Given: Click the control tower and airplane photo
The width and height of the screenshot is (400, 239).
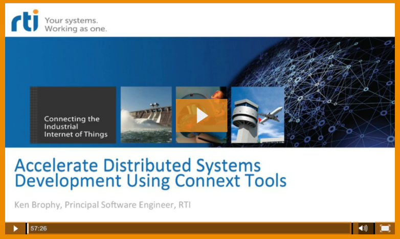Looking at the screenshot, I should (x=258, y=115).
